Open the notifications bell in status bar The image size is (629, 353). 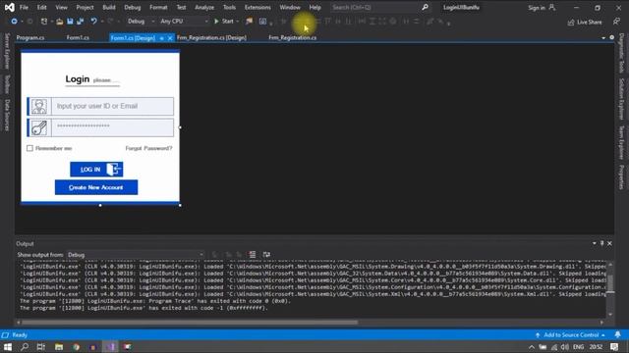click(618, 334)
